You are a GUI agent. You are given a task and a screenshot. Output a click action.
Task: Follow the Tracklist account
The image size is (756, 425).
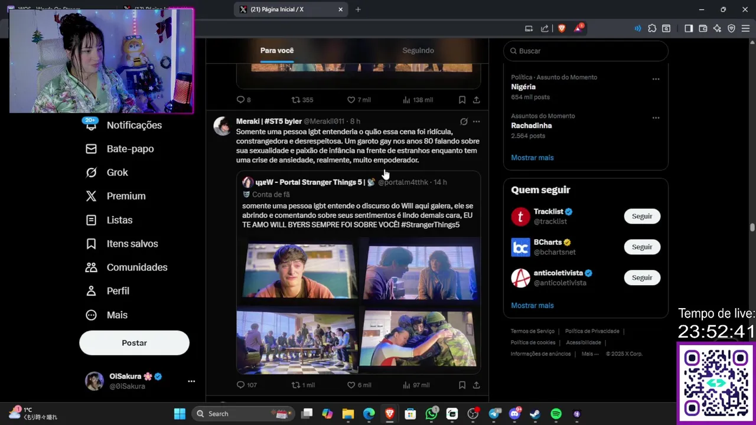coord(642,216)
